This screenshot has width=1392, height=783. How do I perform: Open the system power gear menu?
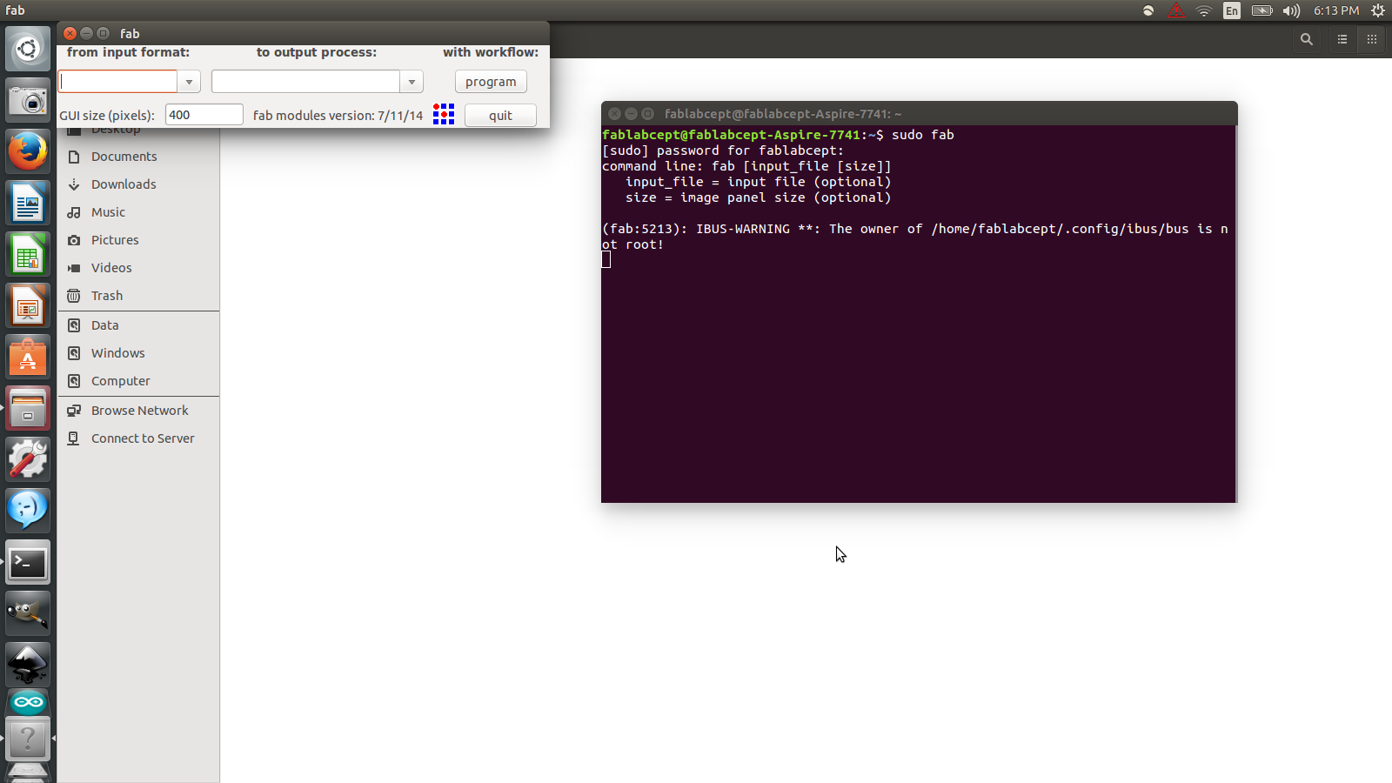(1378, 10)
